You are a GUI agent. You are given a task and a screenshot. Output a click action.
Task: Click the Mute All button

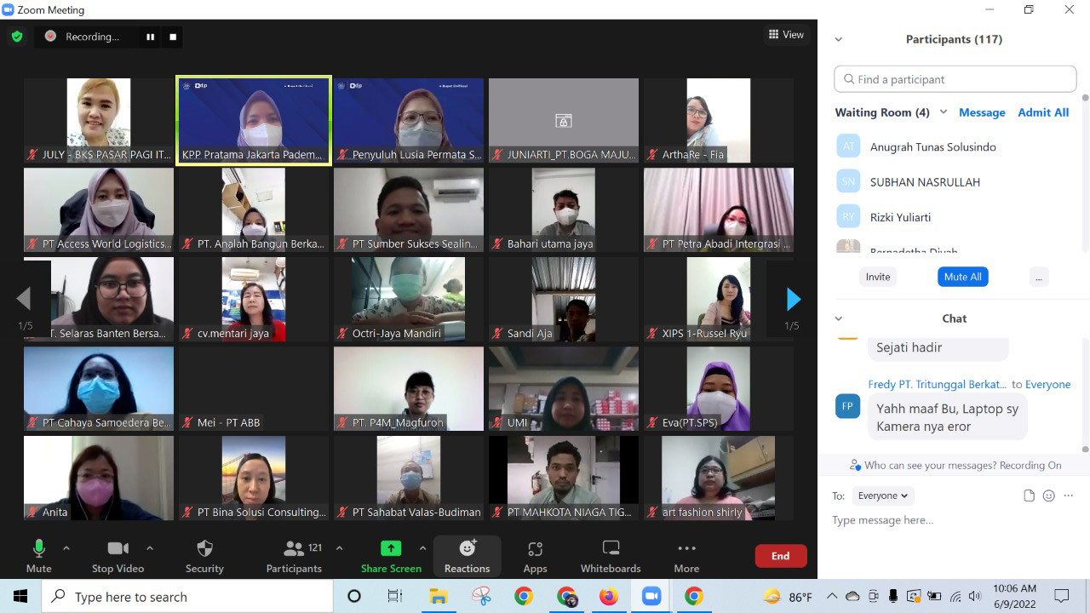(x=962, y=277)
